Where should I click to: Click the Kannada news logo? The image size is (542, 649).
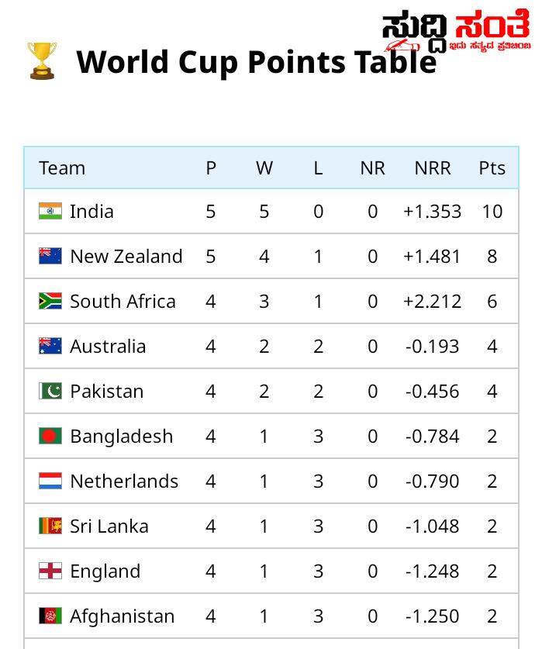pyautogui.click(x=456, y=30)
